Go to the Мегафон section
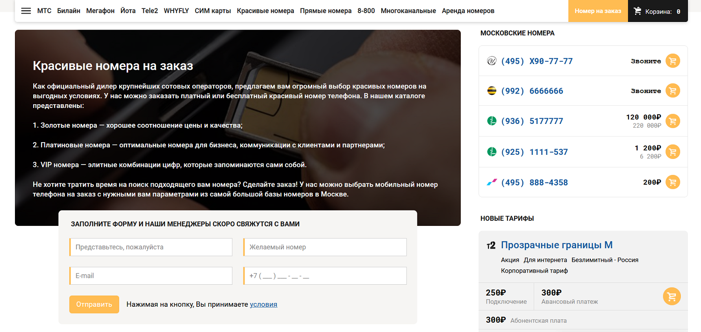The image size is (701, 332). (100, 11)
